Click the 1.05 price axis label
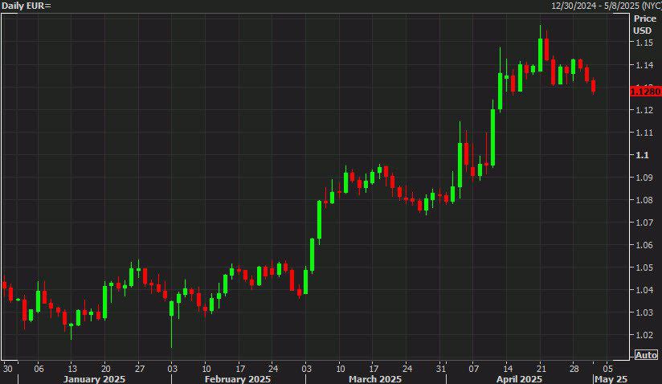This screenshot has height=384, width=662. tap(644, 267)
